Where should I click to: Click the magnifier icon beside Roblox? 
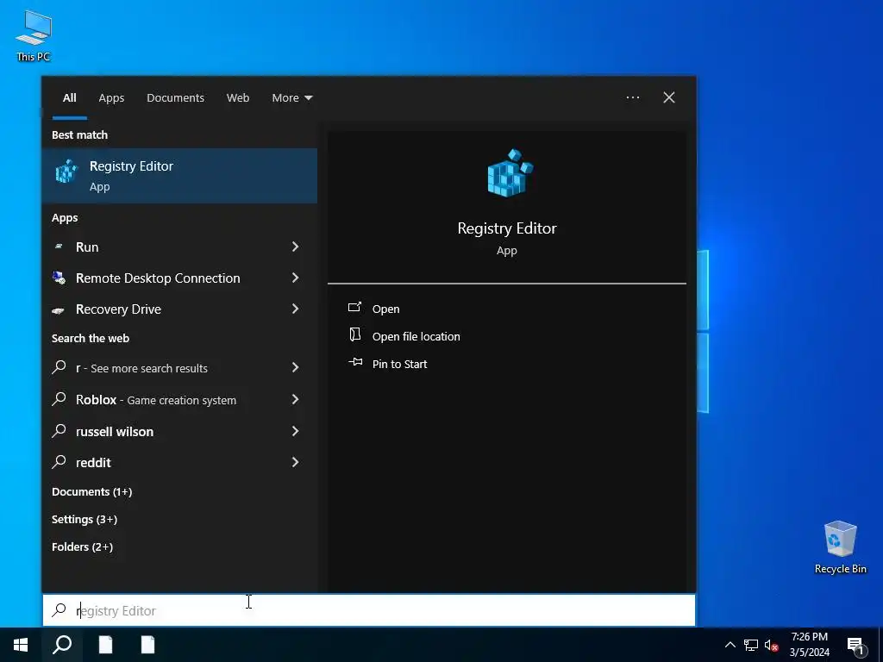click(x=59, y=399)
